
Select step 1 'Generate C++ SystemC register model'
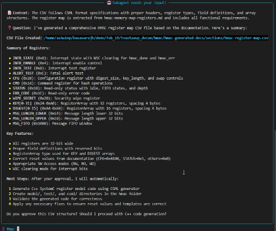[76, 189]
